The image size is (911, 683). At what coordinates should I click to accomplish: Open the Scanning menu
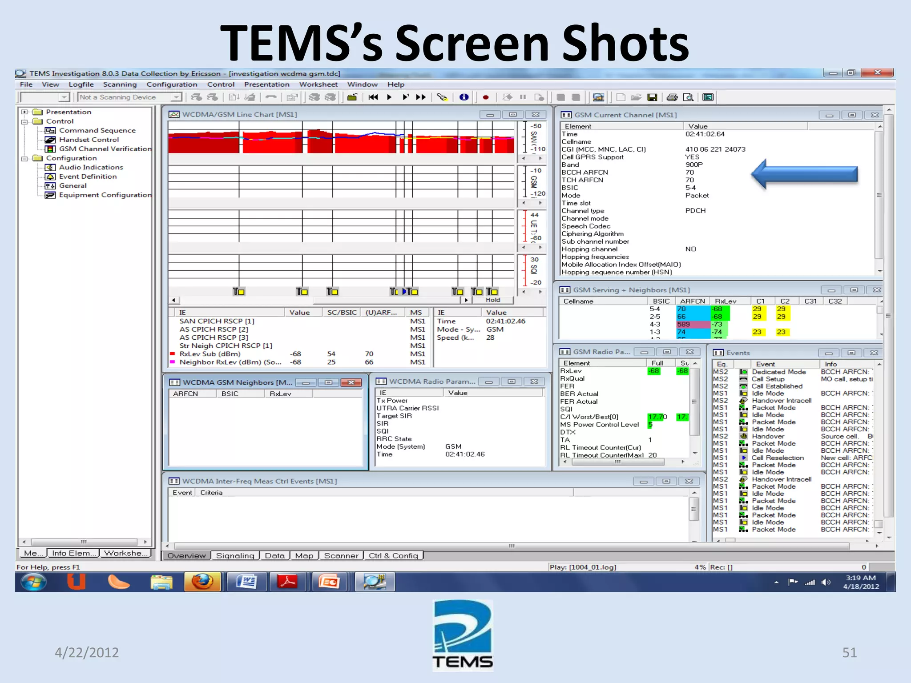pyautogui.click(x=120, y=84)
